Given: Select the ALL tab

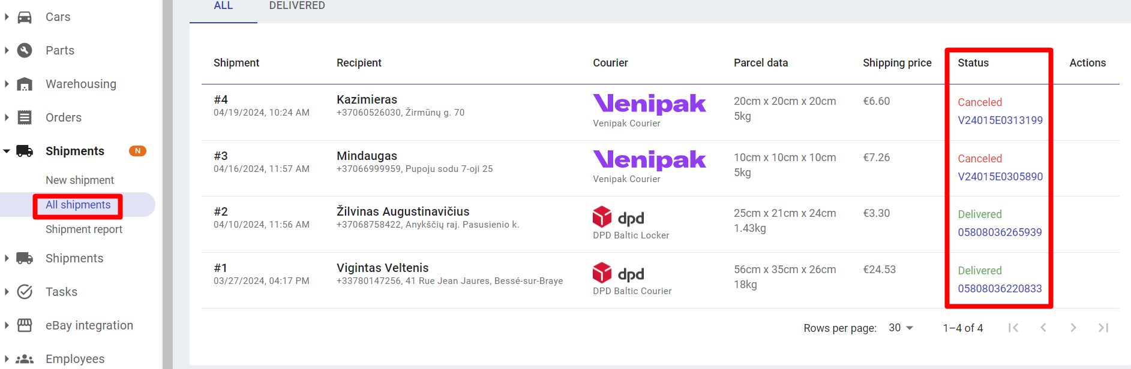Looking at the screenshot, I should pos(223,6).
